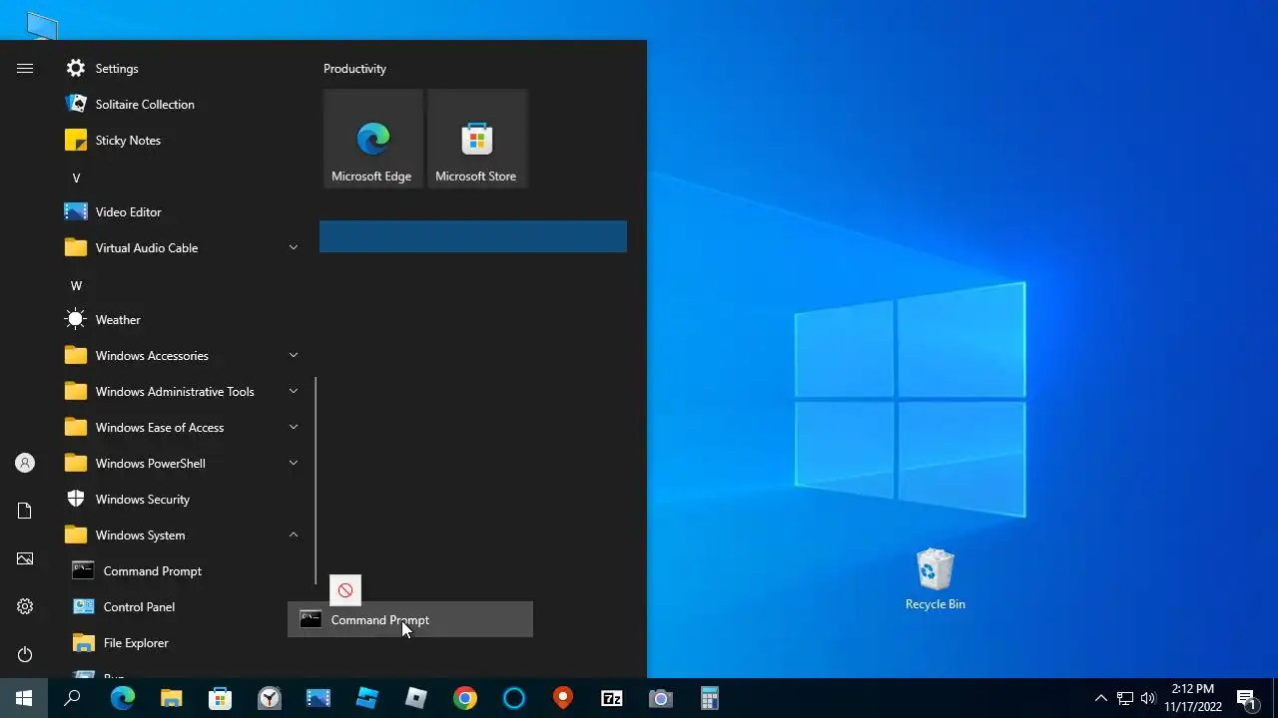Open Settings from the app list
1278x718 pixels.
pos(182,69)
